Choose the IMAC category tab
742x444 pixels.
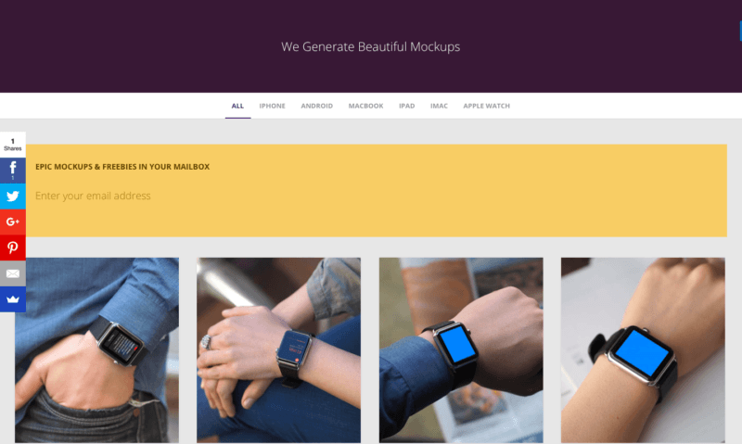[x=439, y=106]
